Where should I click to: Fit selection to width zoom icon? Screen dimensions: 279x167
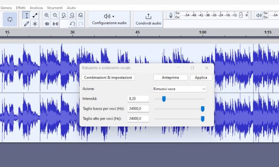[x=64, y=15]
